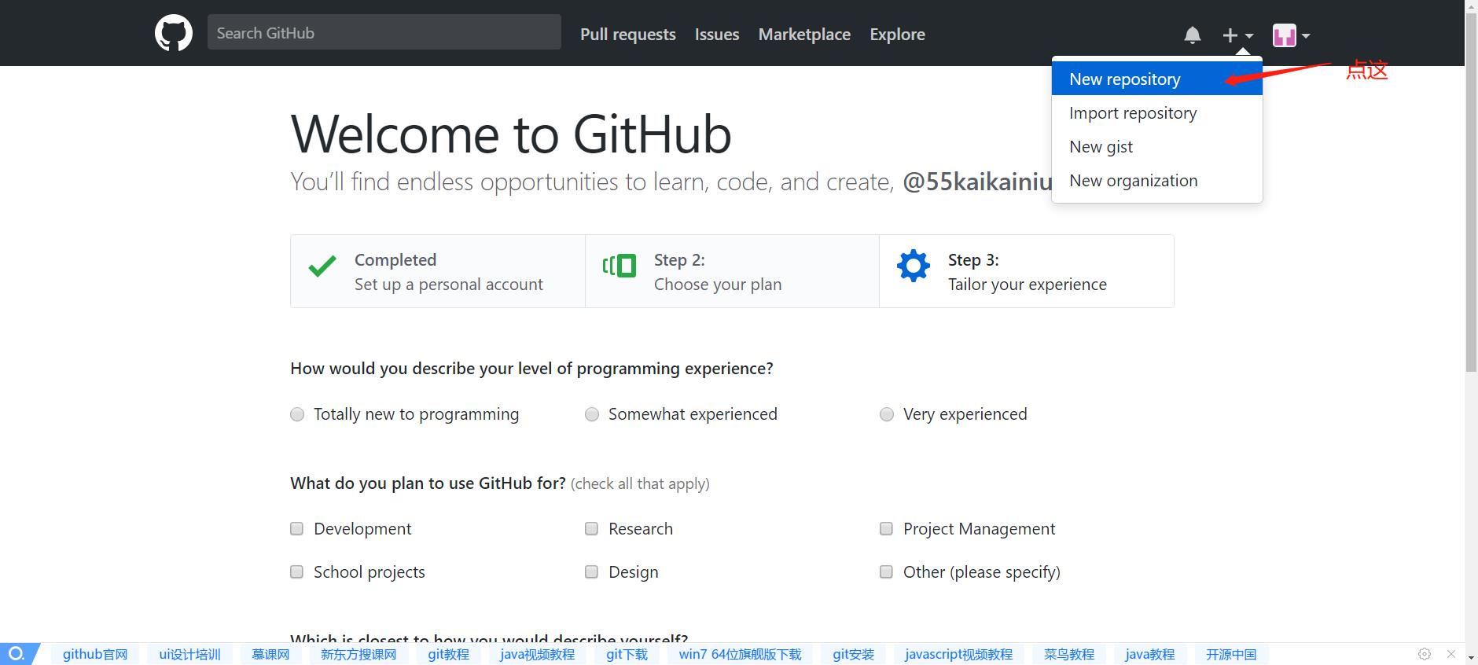Open the 菜鸟教程 bookmark
This screenshot has height=665, width=1478.
1068,654
